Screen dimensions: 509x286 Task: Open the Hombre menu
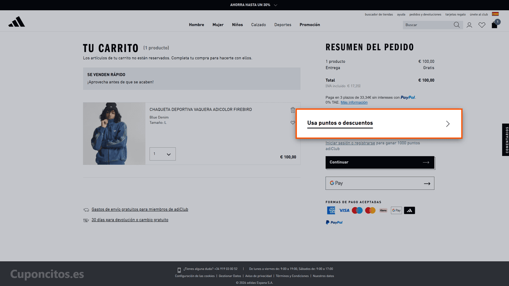[x=196, y=25]
